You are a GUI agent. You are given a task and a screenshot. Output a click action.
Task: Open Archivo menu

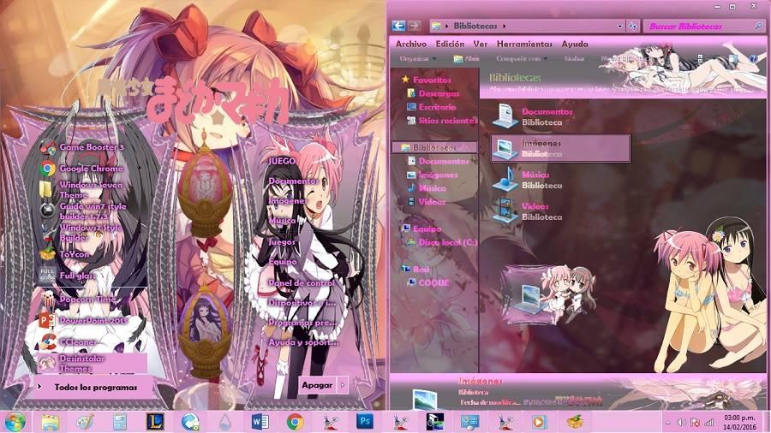tap(411, 44)
